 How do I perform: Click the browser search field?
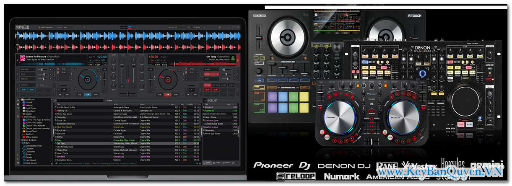coord(81,101)
